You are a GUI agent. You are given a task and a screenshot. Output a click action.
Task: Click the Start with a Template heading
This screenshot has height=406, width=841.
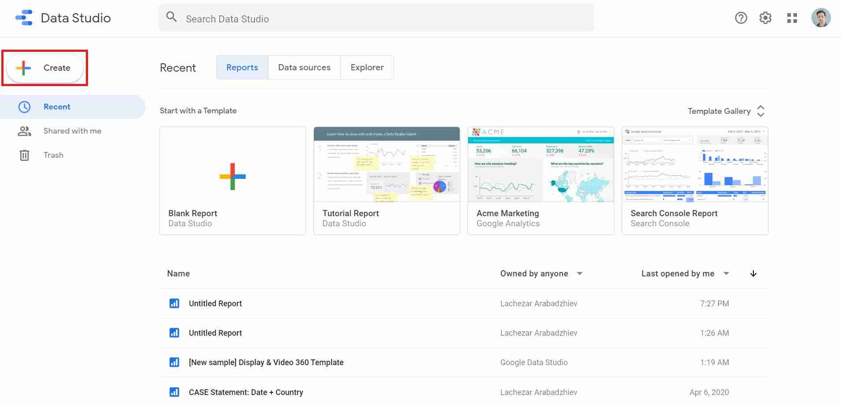198,111
